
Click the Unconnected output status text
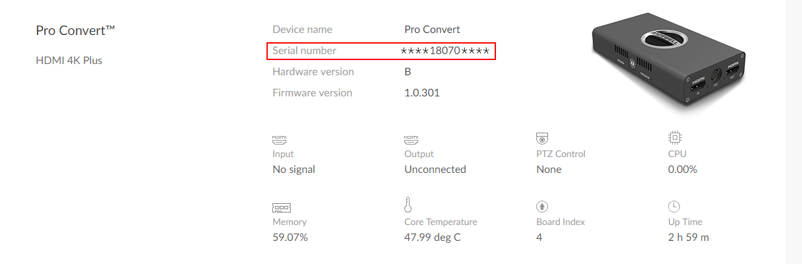(435, 170)
